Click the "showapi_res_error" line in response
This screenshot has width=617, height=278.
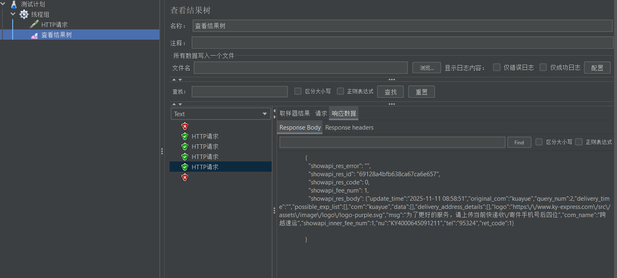(340, 166)
